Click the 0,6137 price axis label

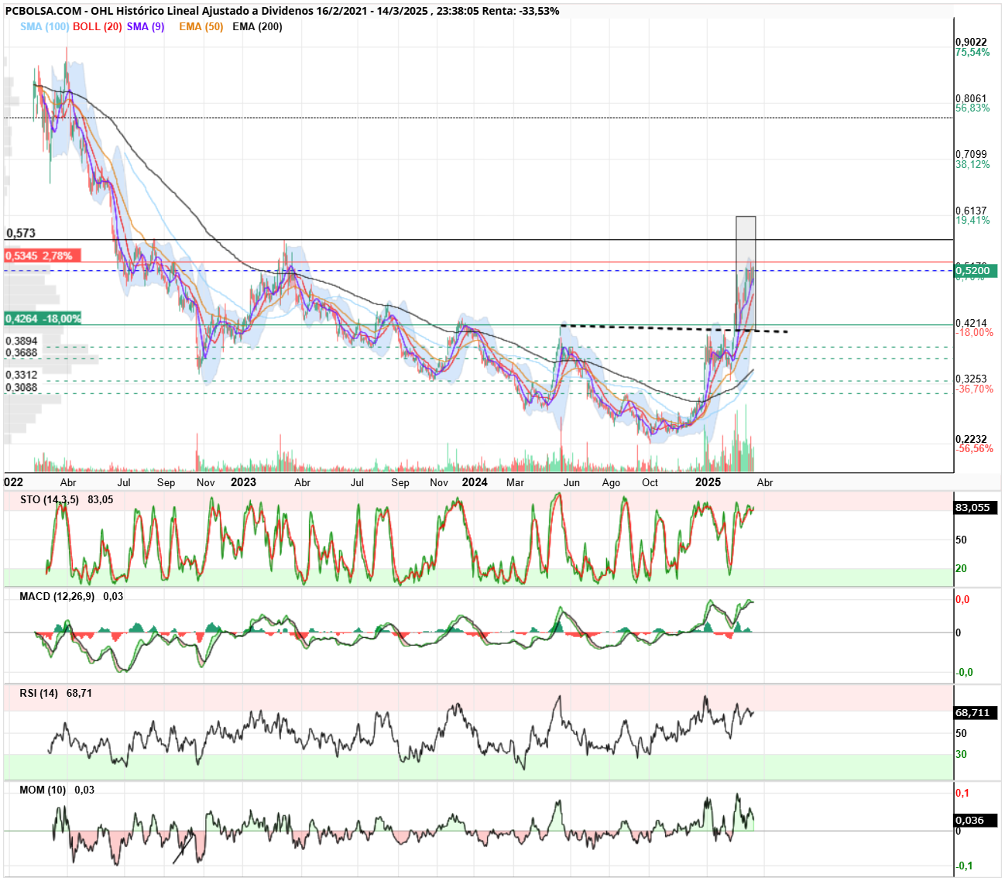971,211
